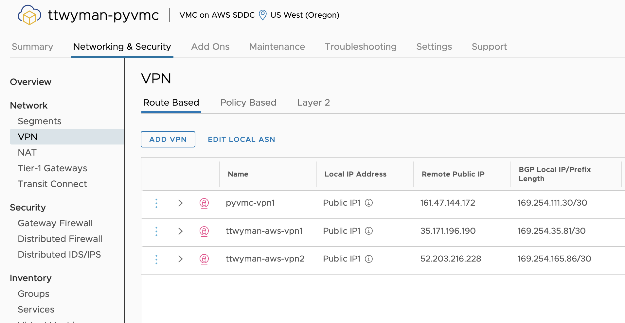The image size is (625, 323).
Task: Expand the pyvmc-vpn1 row details
Action: pyautogui.click(x=180, y=203)
